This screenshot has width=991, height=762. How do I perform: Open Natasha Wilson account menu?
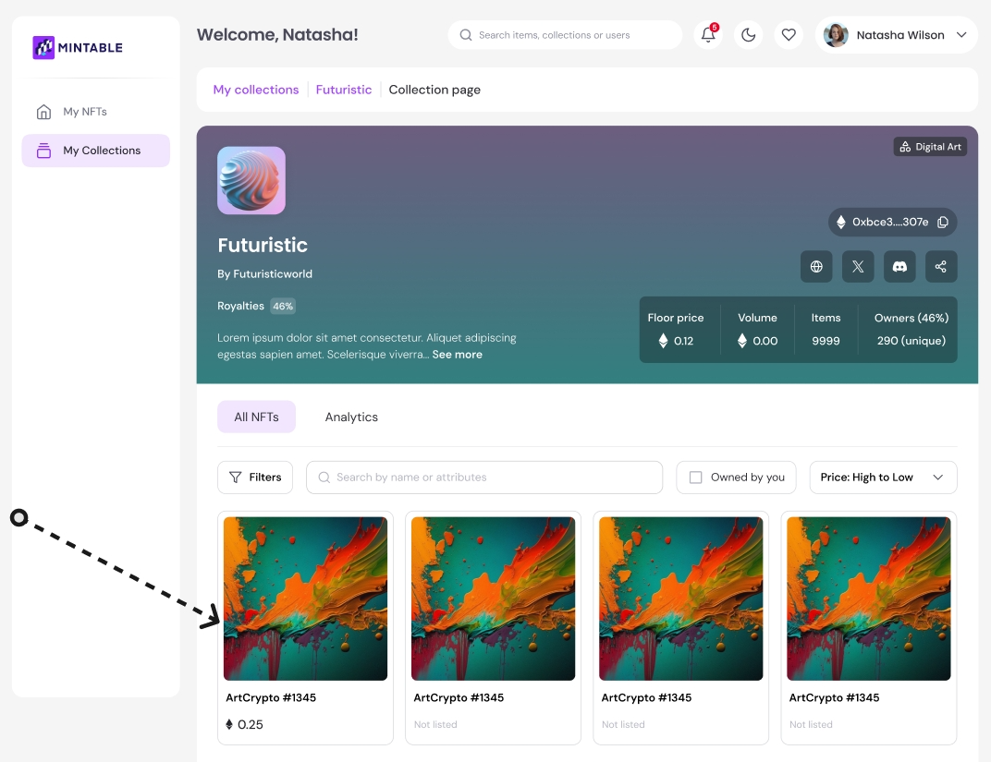pyautogui.click(x=896, y=35)
